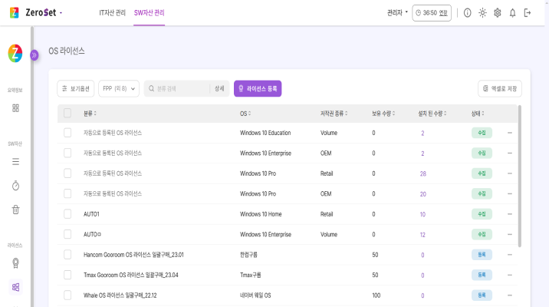Toggle light/dark theme sun icon
549x307 pixels.
482,13
